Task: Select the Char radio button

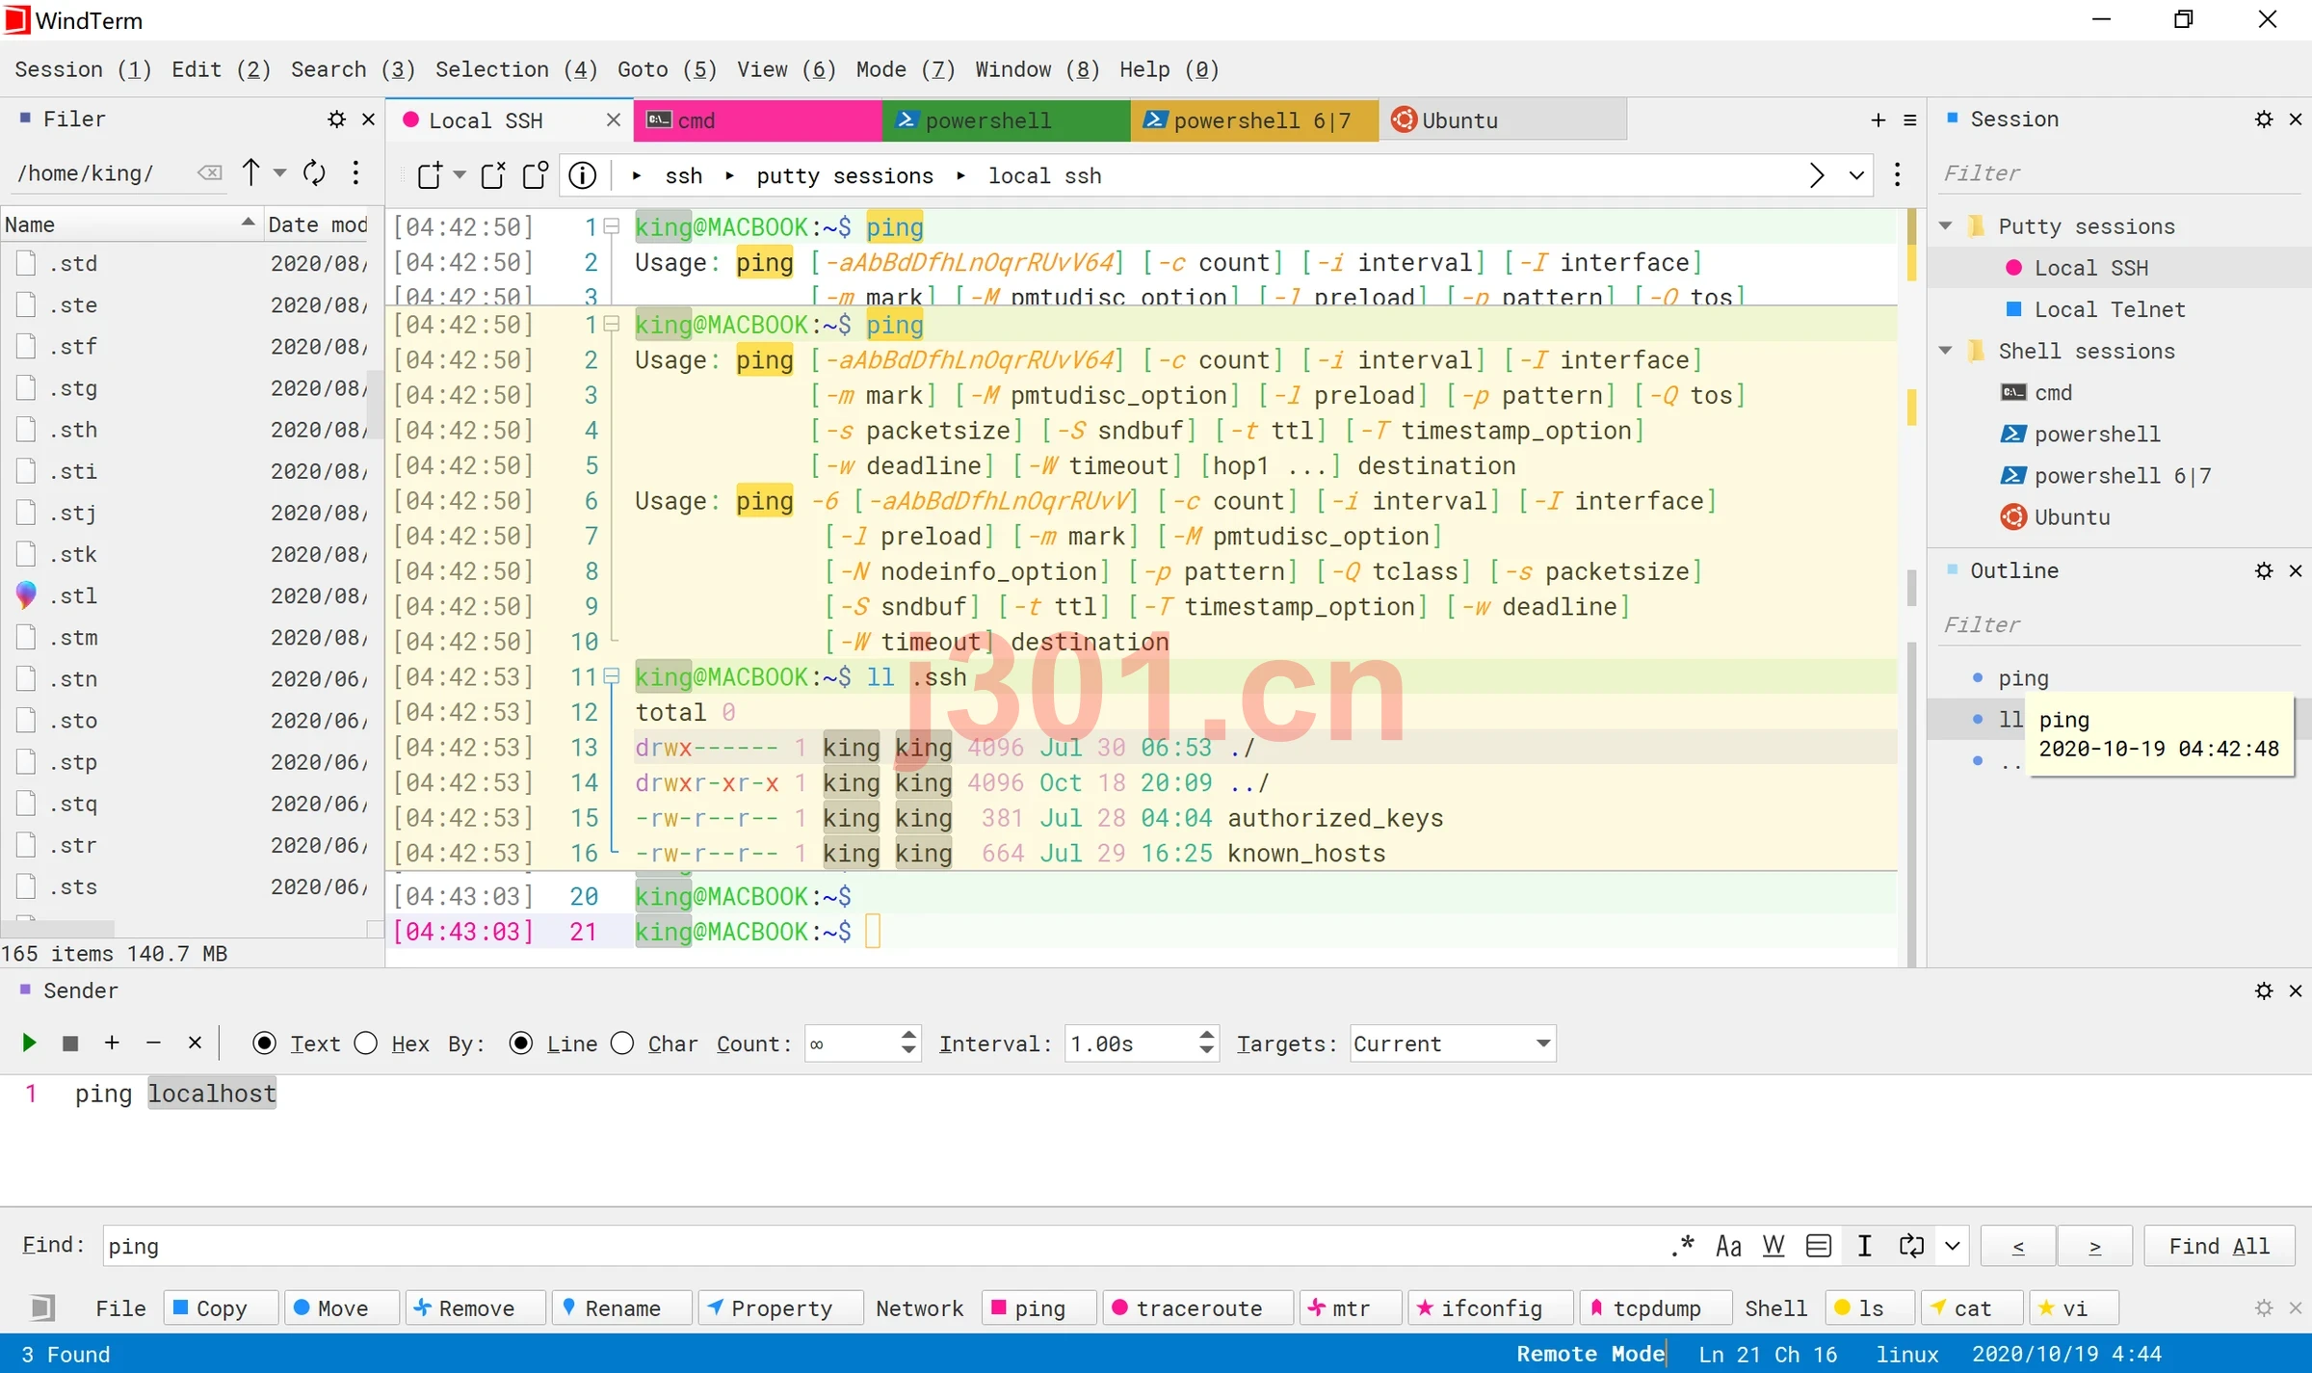Action: (622, 1043)
